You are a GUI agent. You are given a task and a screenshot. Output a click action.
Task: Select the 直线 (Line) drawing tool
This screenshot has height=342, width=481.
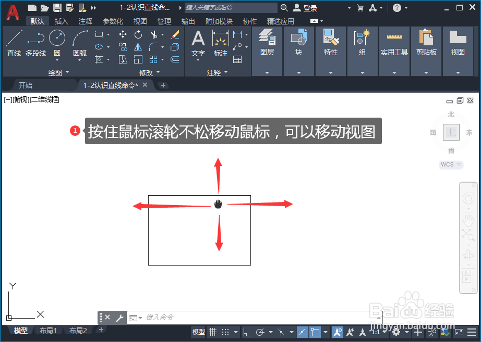[14, 43]
